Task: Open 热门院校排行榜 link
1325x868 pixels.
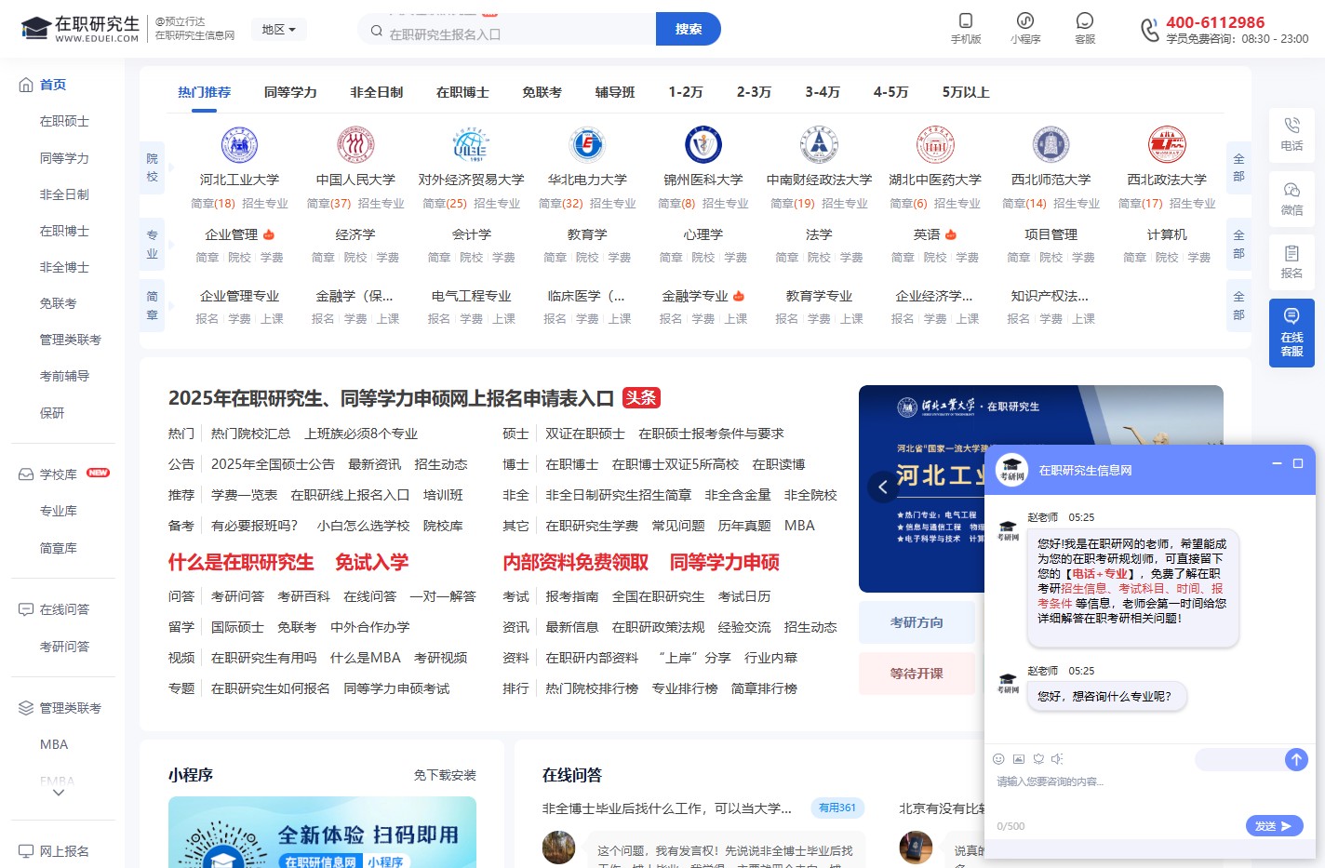Action: tap(592, 688)
